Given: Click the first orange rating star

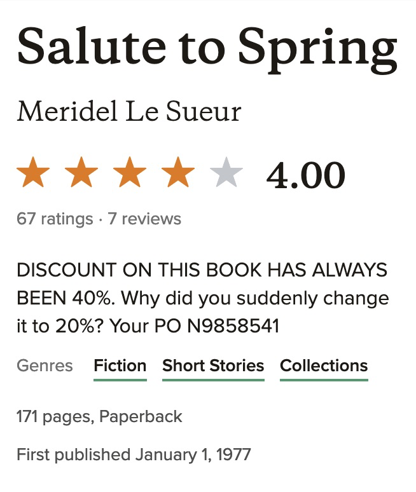Looking at the screenshot, I should coord(33,174).
